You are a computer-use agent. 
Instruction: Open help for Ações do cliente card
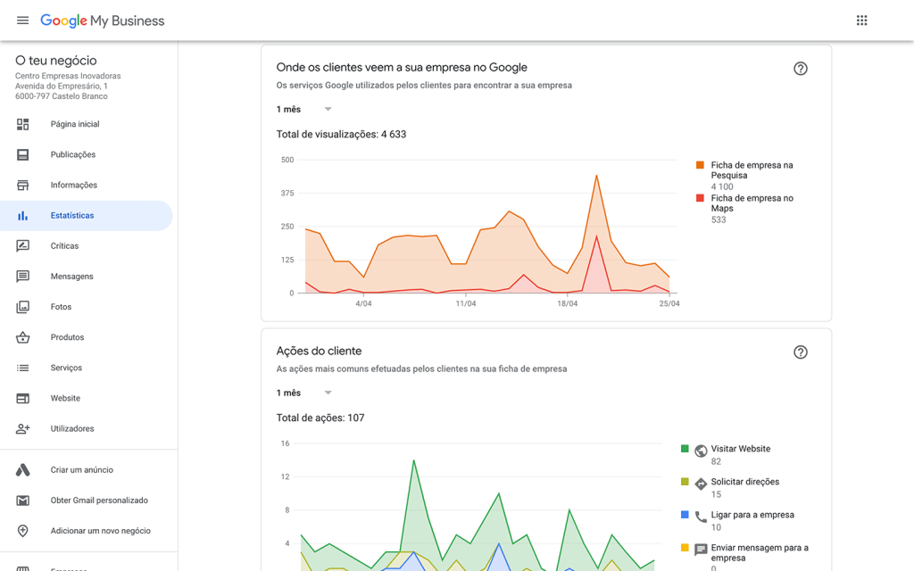(801, 352)
